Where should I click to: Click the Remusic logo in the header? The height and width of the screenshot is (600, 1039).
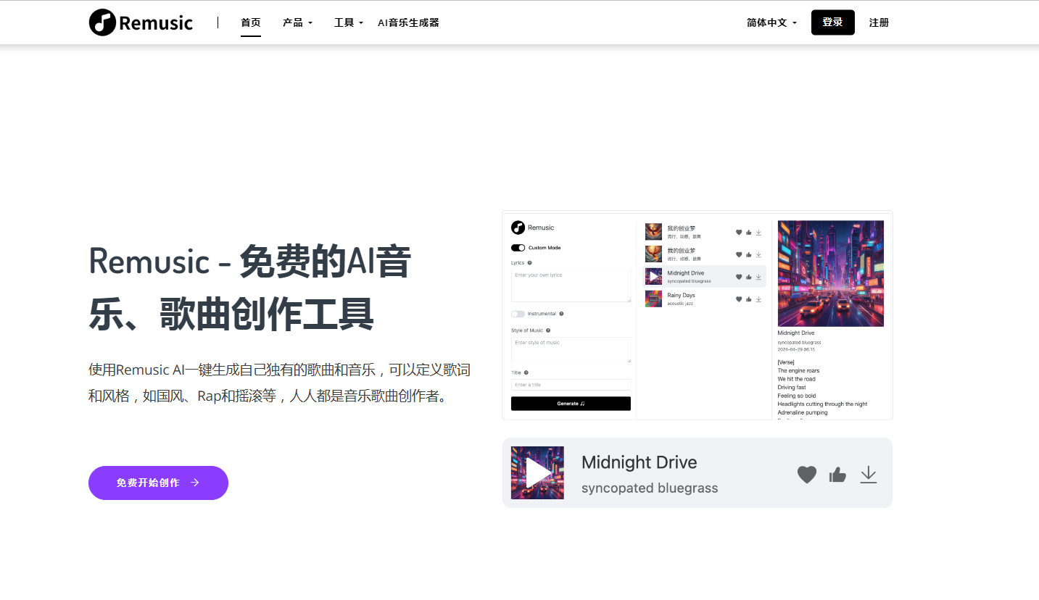coord(141,22)
